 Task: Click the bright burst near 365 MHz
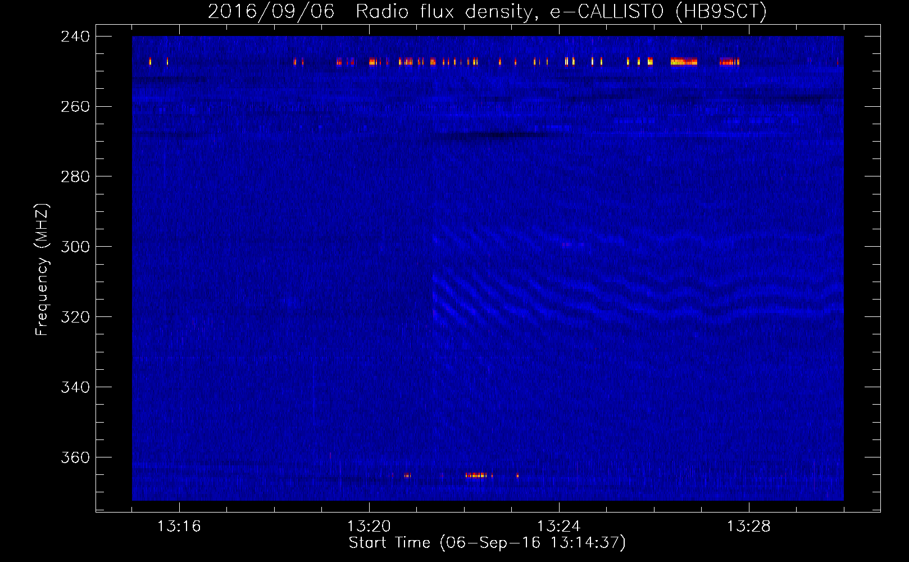(x=475, y=475)
